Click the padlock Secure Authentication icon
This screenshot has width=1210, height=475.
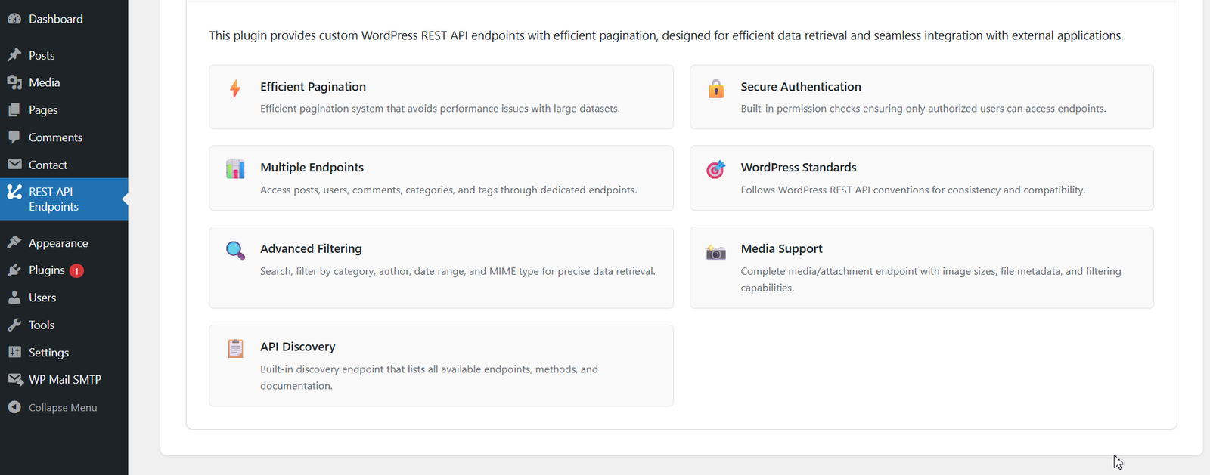click(x=716, y=88)
